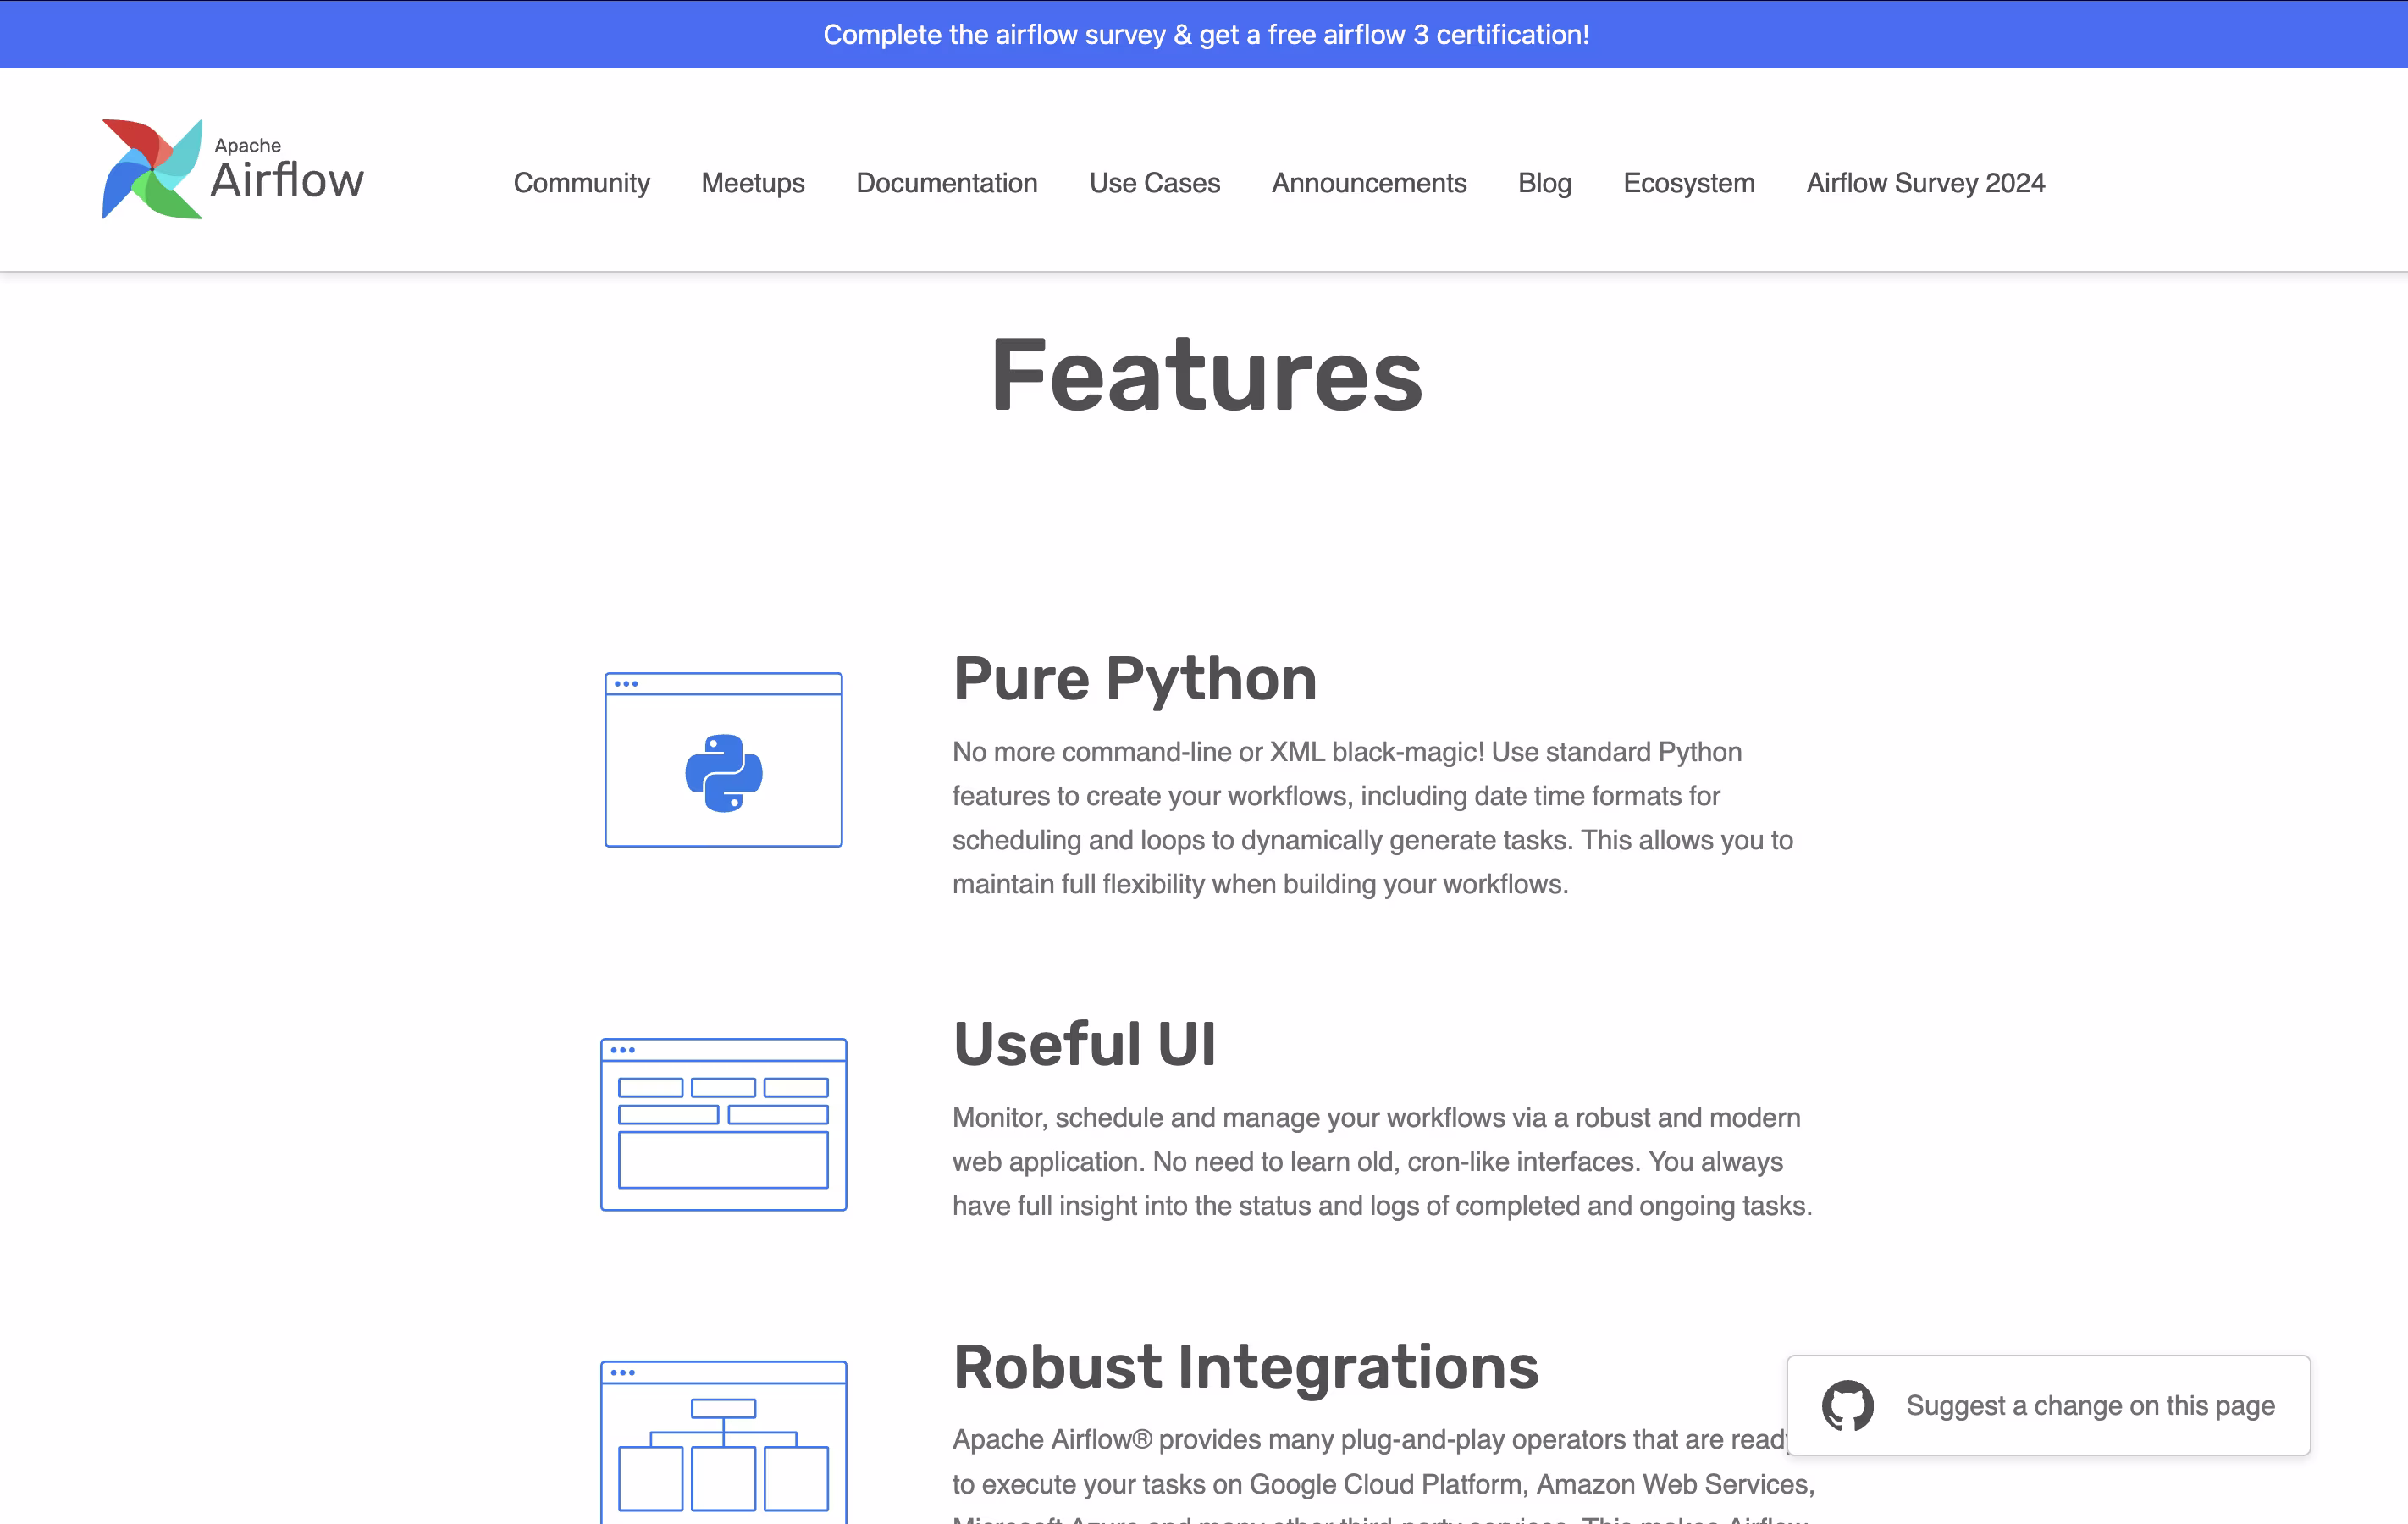The width and height of the screenshot is (2408, 1524).
Task: Click the Useful UI layout icon
Action: point(723,1124)
